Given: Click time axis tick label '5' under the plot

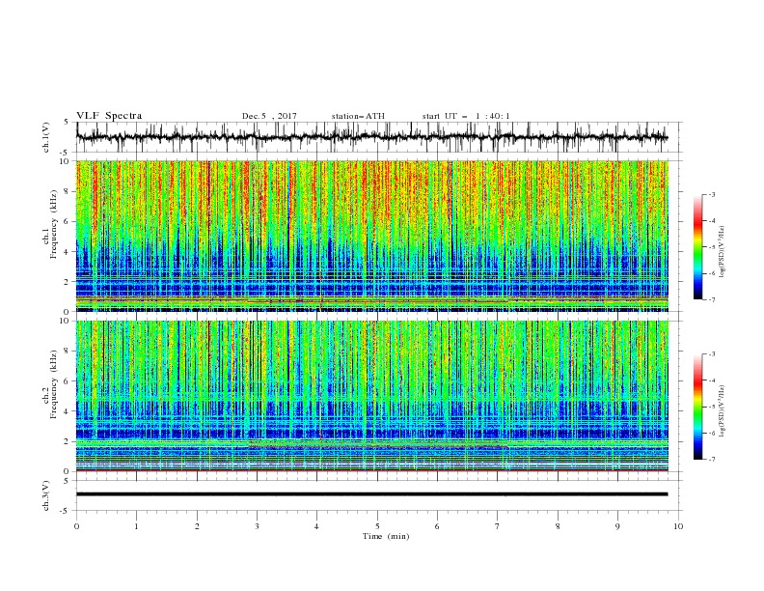Looking at the screenshot, I should (377, 526).
